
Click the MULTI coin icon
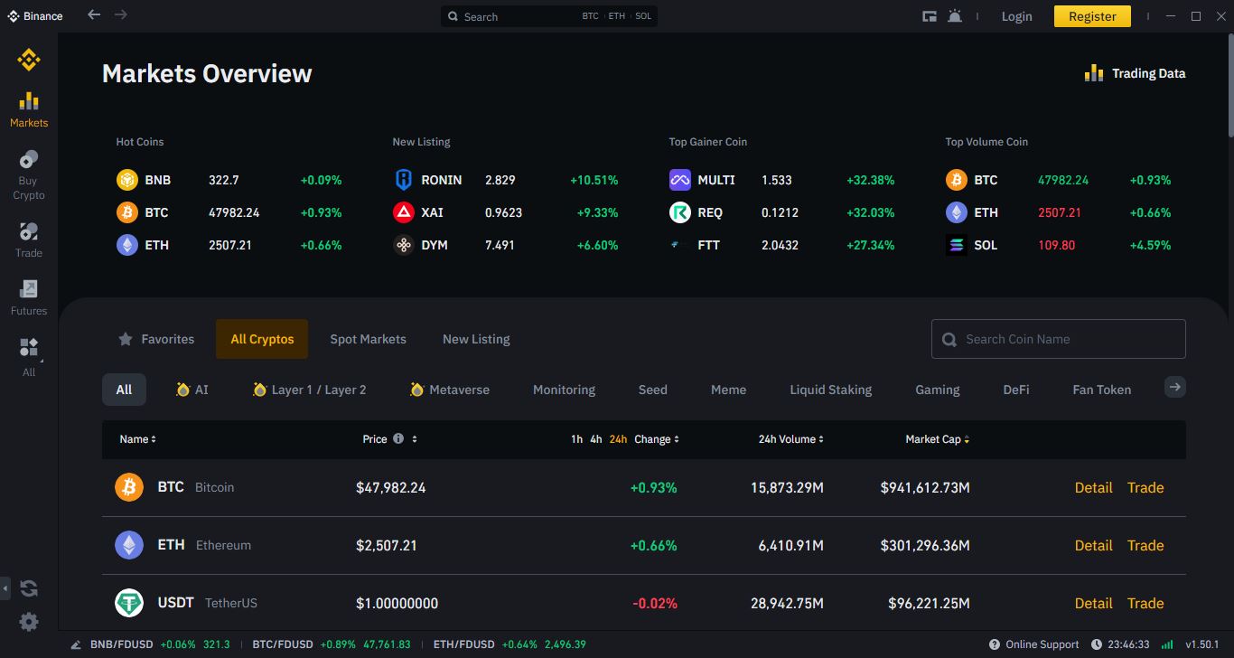680,180
